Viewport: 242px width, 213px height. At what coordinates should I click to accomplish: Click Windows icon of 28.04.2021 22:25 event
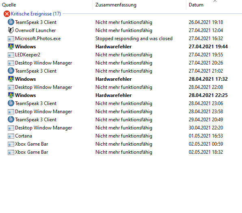tap(11, 95)
